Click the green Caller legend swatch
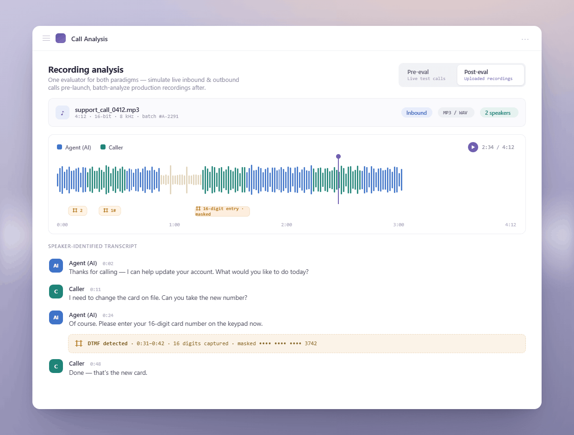The image size is (574, 435). tap(103, 147)
